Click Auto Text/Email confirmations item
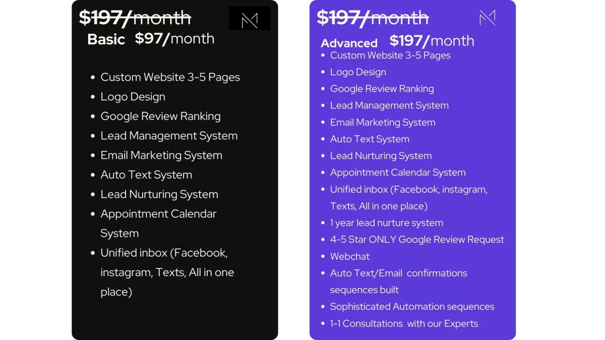The width and height of the screenshot is (605, 340). point(398,282)
